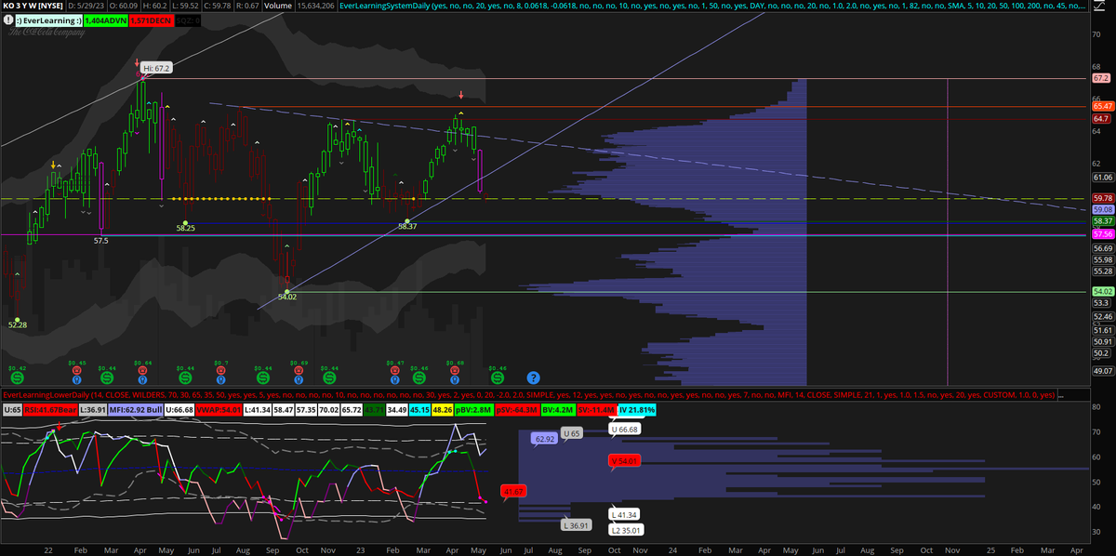Click the red 1,571DECN label
The width and height of the screenshot is (1116, 556).
pyautogui.click(x=151, y=20)
